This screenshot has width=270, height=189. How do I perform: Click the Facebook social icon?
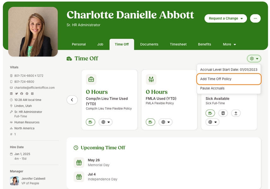click(22, 94)
